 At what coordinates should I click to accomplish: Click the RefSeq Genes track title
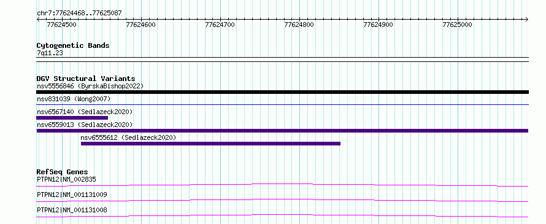(62, 172)
